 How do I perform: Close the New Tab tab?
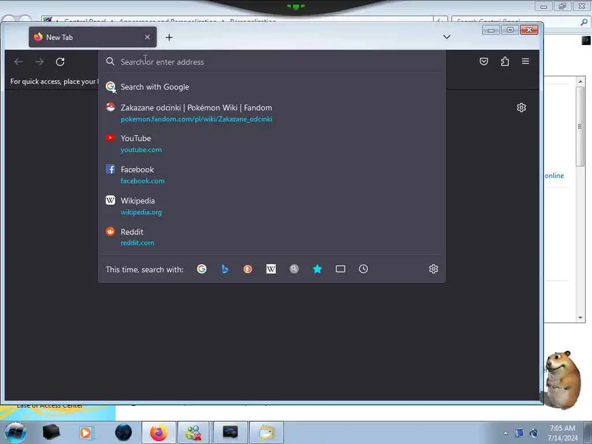coord(147,37)
